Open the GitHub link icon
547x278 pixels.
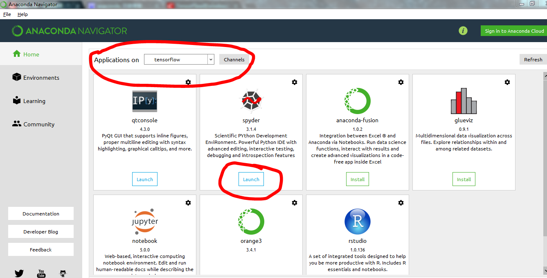click(x=63, y=274)
